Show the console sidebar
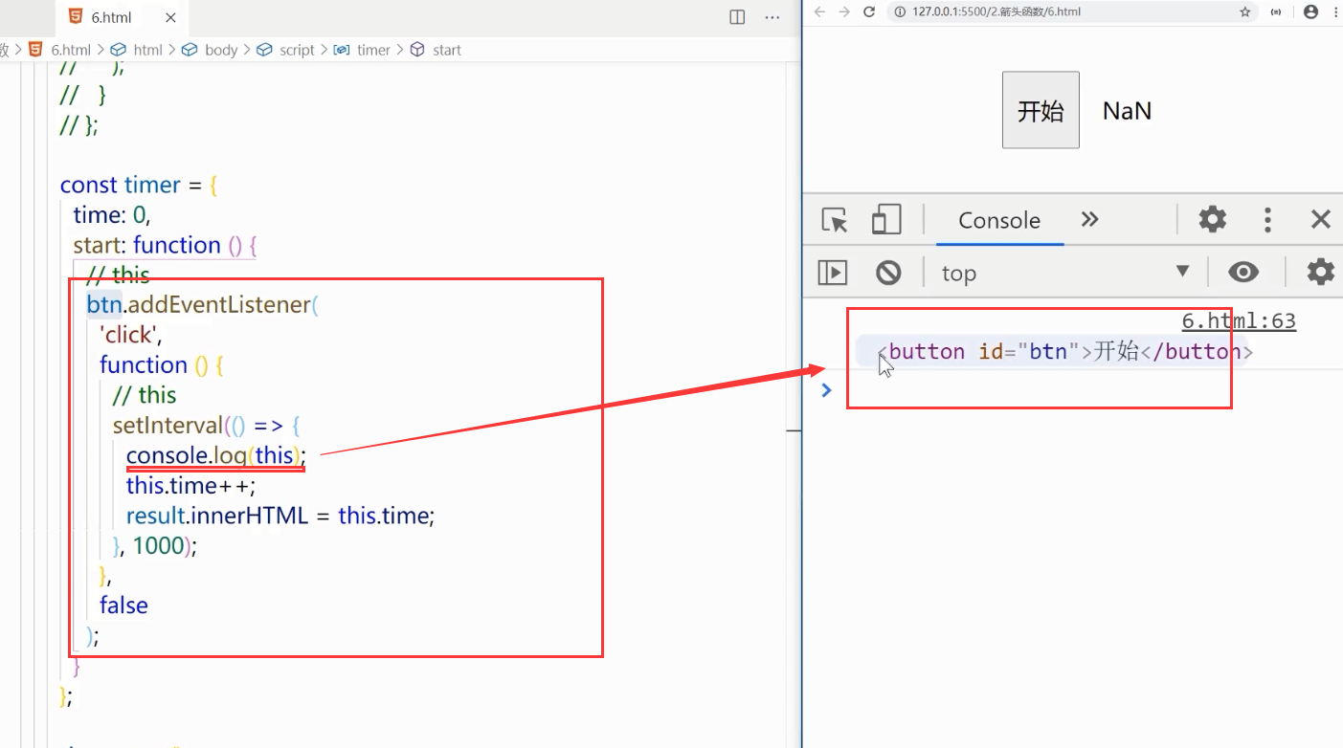This screenshot has height=748, width=1343. (x=833, y=273)
